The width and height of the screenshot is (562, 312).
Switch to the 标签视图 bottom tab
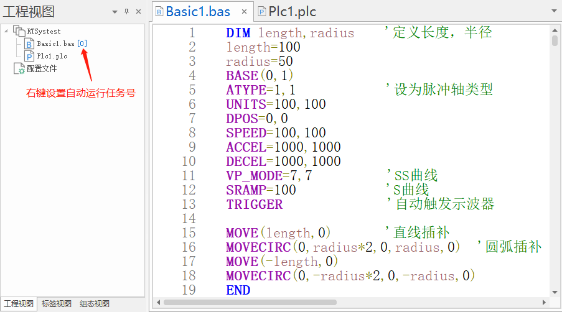click(56, 304)
